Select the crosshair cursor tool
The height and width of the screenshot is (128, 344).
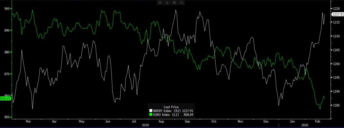[x=160, y=3]
